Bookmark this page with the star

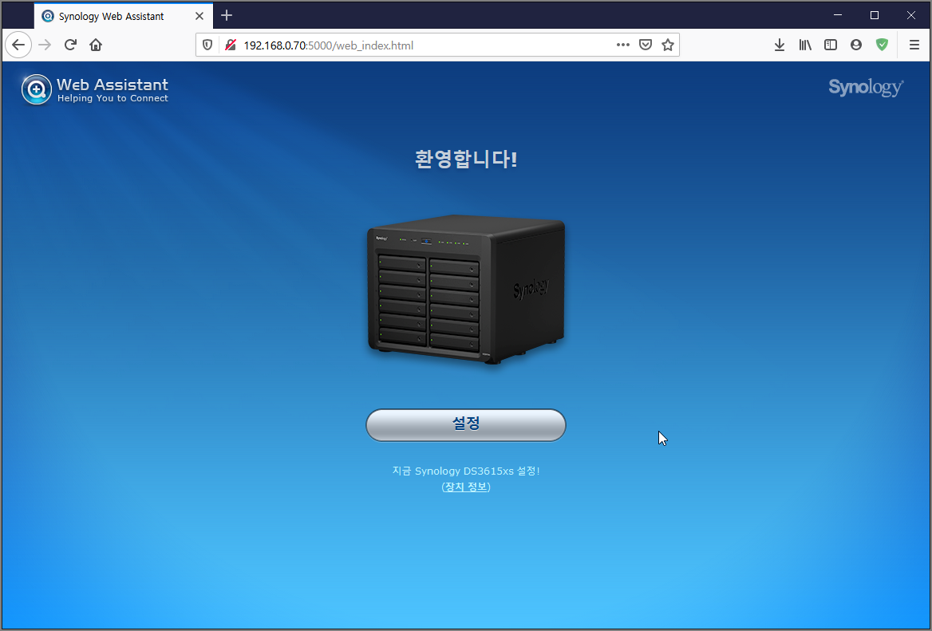(668, 45)
